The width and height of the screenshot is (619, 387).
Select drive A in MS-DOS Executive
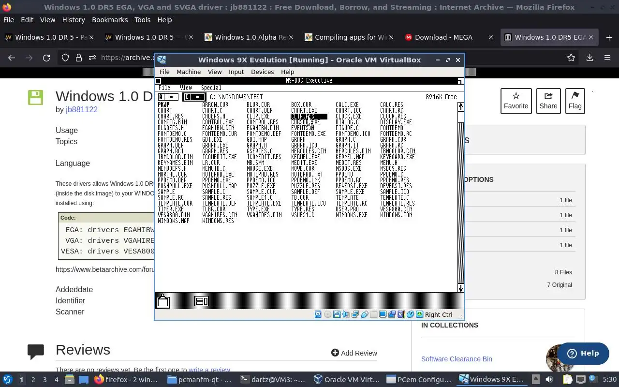(x=168, y=97)
